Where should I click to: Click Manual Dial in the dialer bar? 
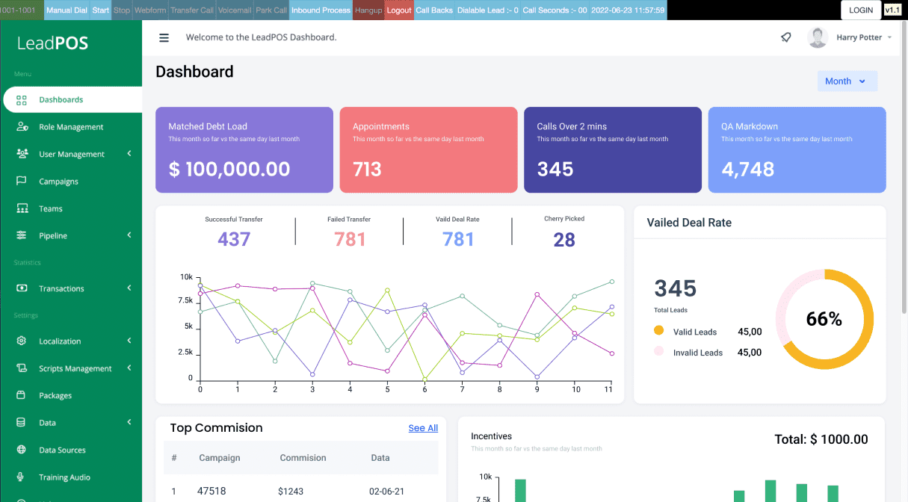(x=67, y=10)
